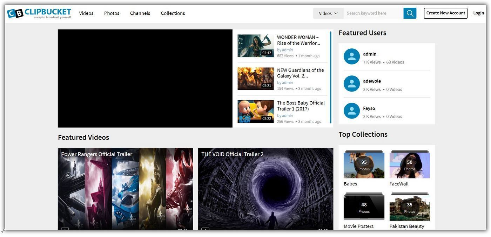Screen dimensions: 491x237
Task: Click the 'Featured Users' heading
Action: coord(362,33)
